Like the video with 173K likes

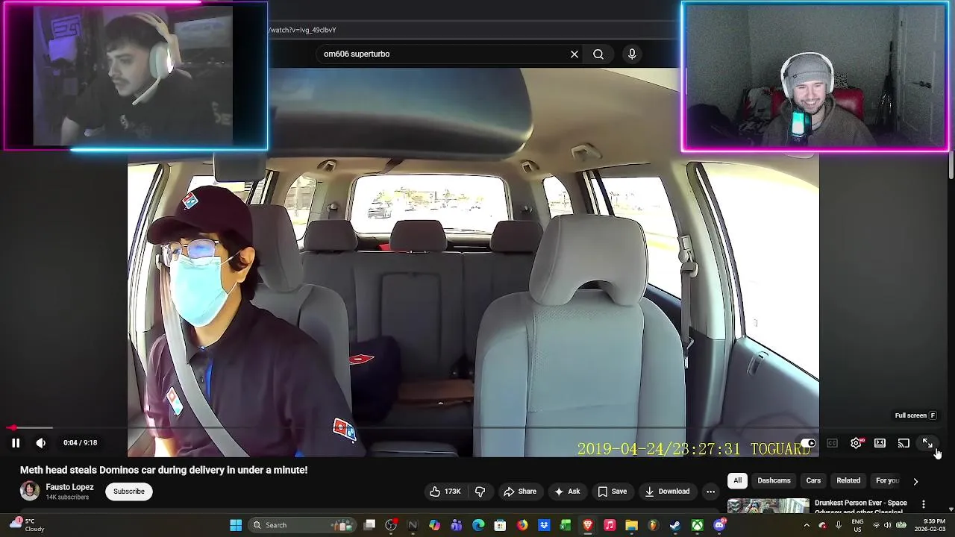click(x=445, y=492)
